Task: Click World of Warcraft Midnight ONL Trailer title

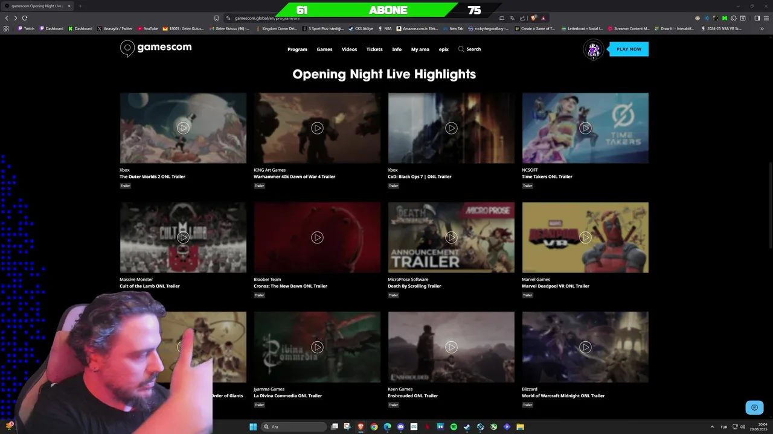Action: [x=563, y=396]
